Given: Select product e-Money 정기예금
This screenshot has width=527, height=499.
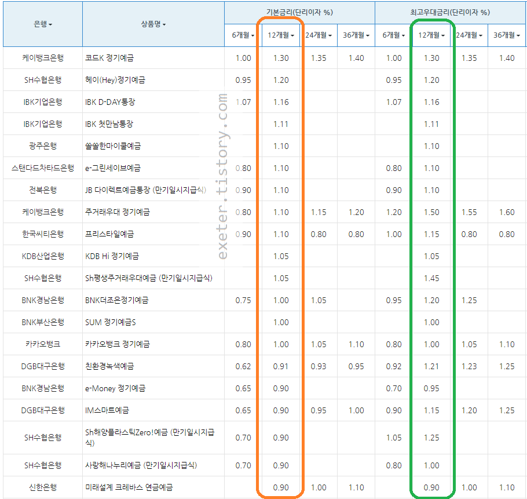Looking at the screenshot, I should coord(115,388).
